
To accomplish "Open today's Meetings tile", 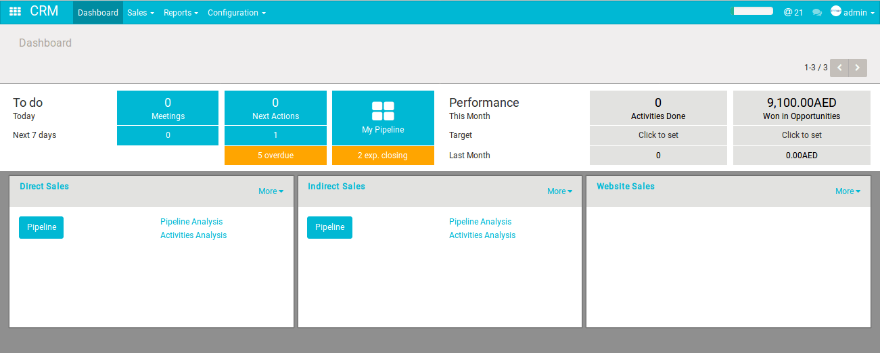I will [x=168, y=108].
